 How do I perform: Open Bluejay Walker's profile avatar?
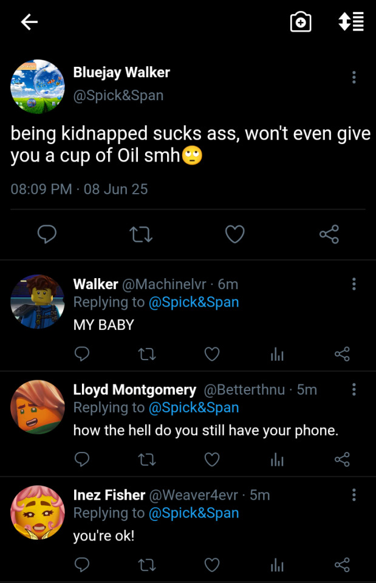[x=38, y=86]
